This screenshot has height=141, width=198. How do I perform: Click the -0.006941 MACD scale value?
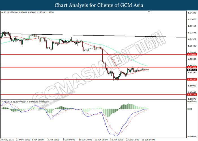pos(192,136)
